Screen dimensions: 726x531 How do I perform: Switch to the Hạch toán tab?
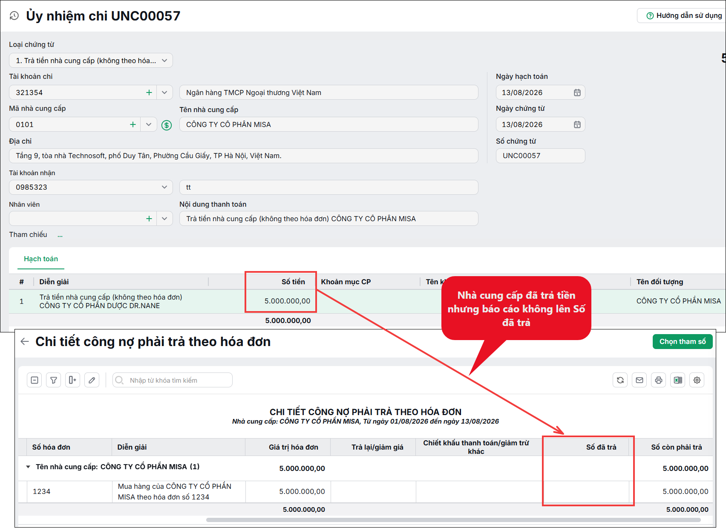pyautogui.click(x=41, y=259)
